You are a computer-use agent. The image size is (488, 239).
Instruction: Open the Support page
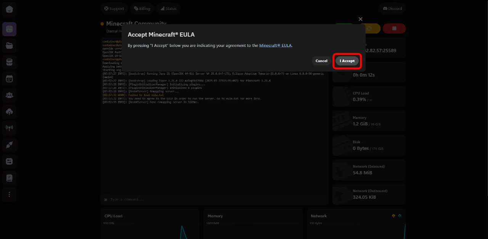114,8
